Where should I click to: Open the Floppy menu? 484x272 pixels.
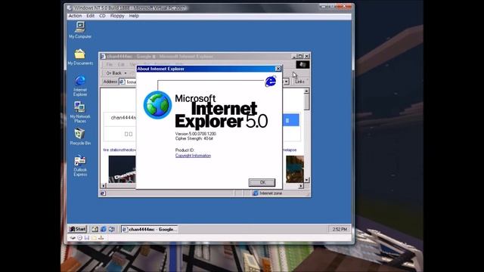pyautogui.click(x=117, y=16)
